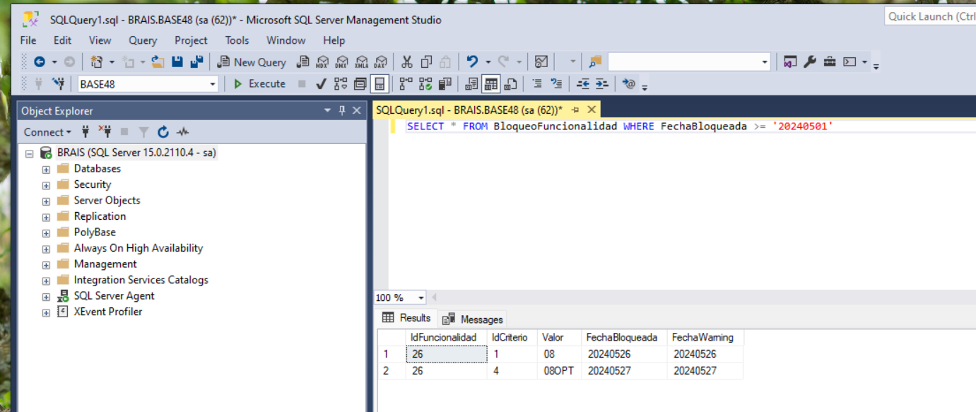The height and width of the screenshot is (412, 976).
Task: Expand the Server Objects node
Action: click(46, 201)
